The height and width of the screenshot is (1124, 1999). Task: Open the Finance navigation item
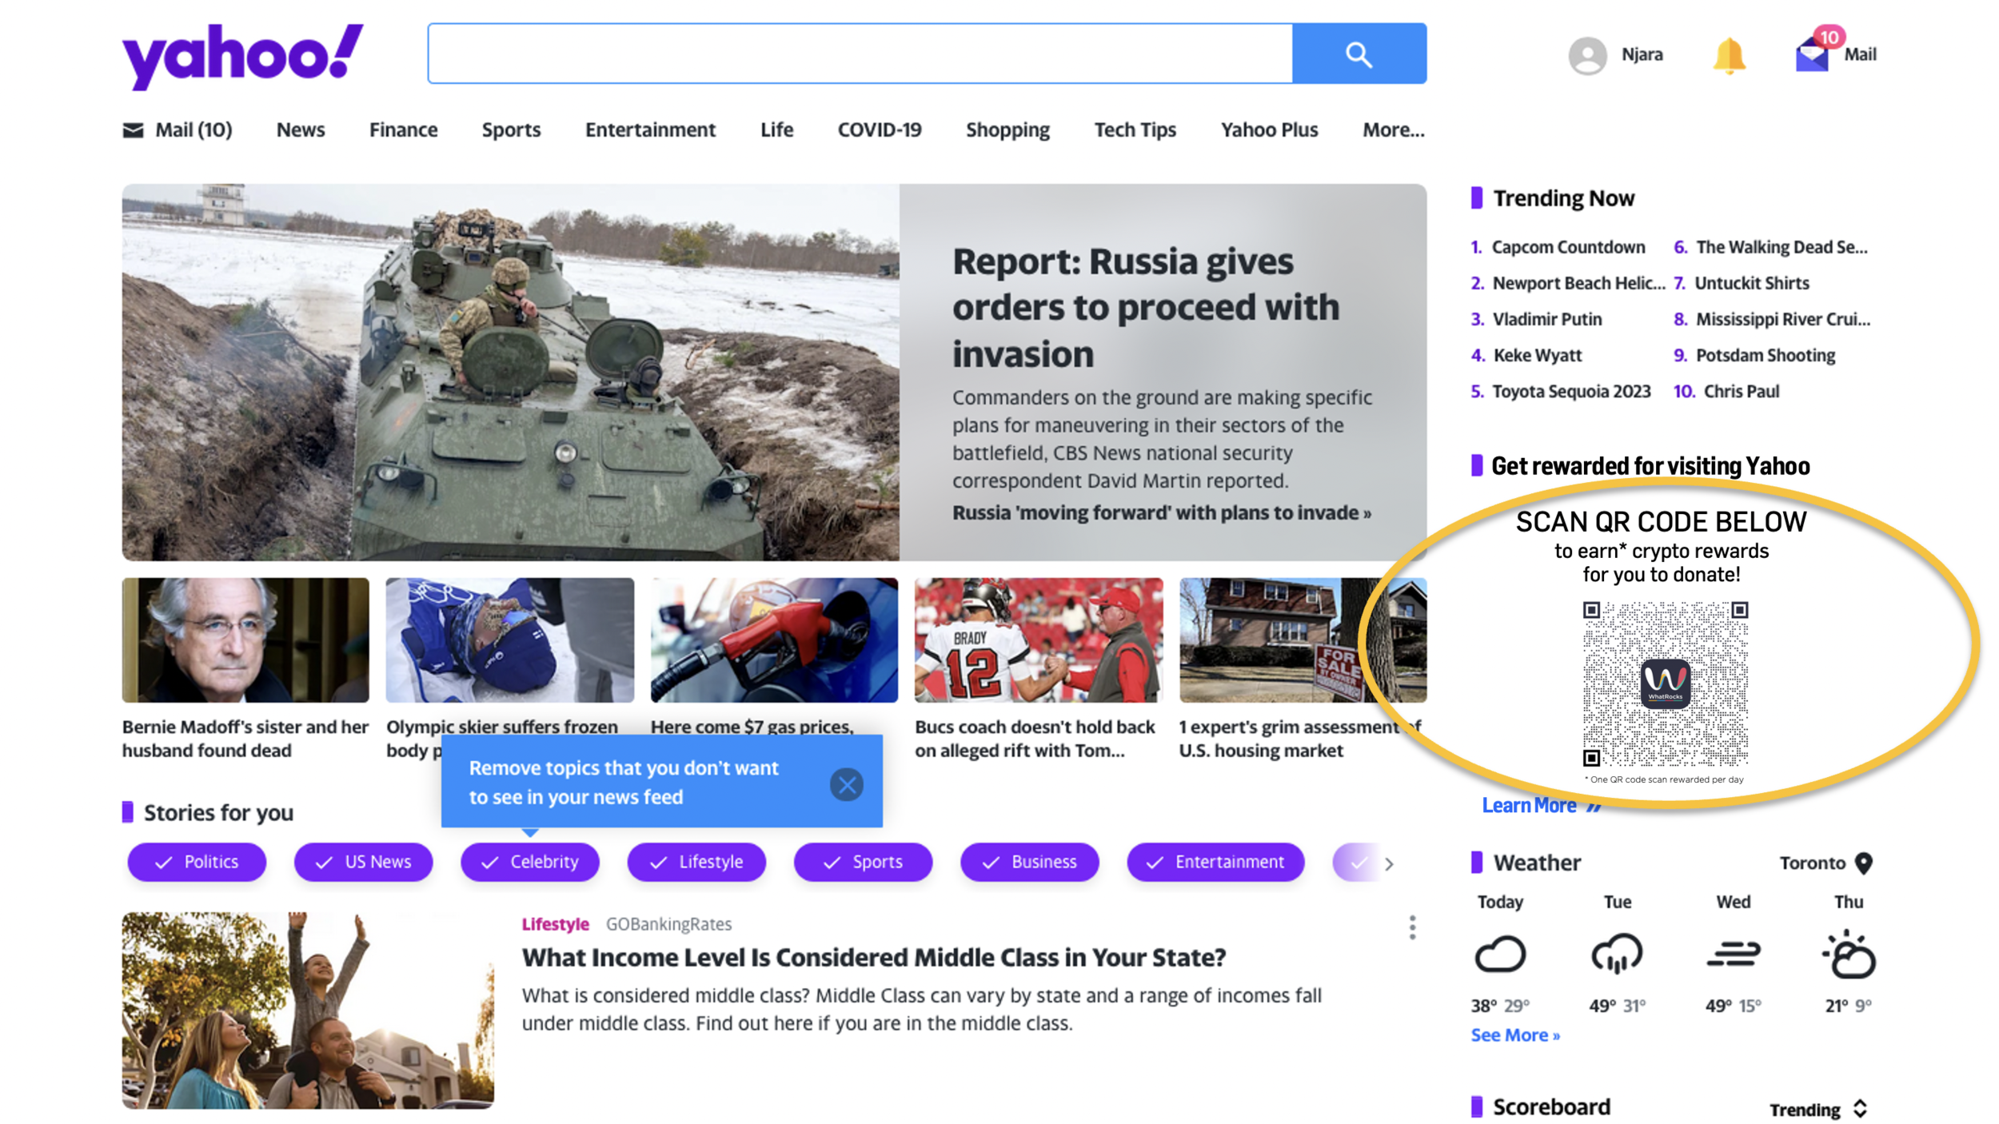(403, 130)
